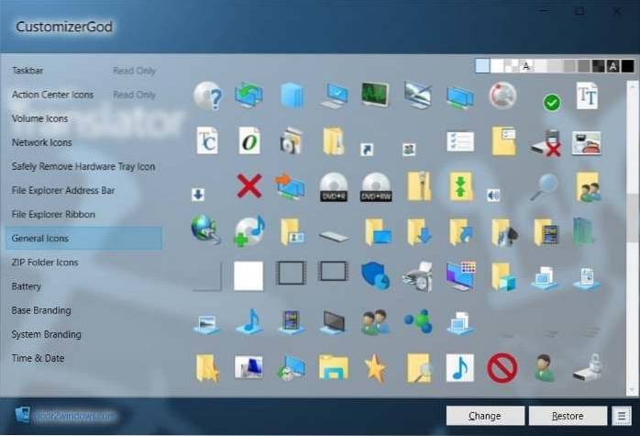Pick the blue-green network nodes icon
Image resolution: width=640 pixels, height=436 pixels.
click(x=418, y=321)
